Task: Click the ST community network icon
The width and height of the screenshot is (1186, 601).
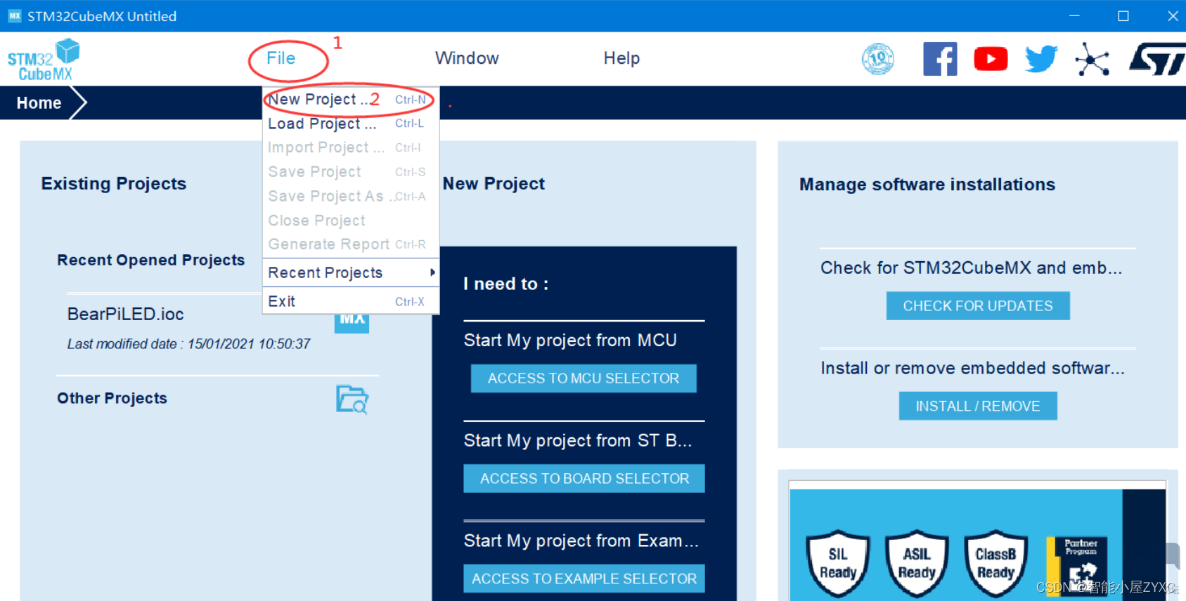Action: [x=1092, y=59]
